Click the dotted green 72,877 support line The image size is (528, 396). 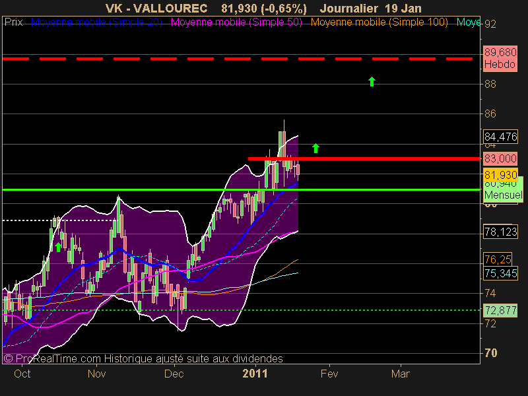(x=241, y=310)
